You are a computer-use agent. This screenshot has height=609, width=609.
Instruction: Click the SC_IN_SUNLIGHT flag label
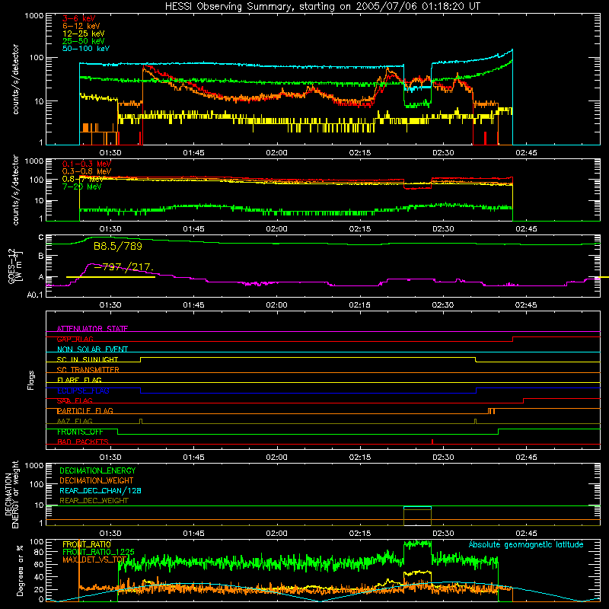[88, 359]
